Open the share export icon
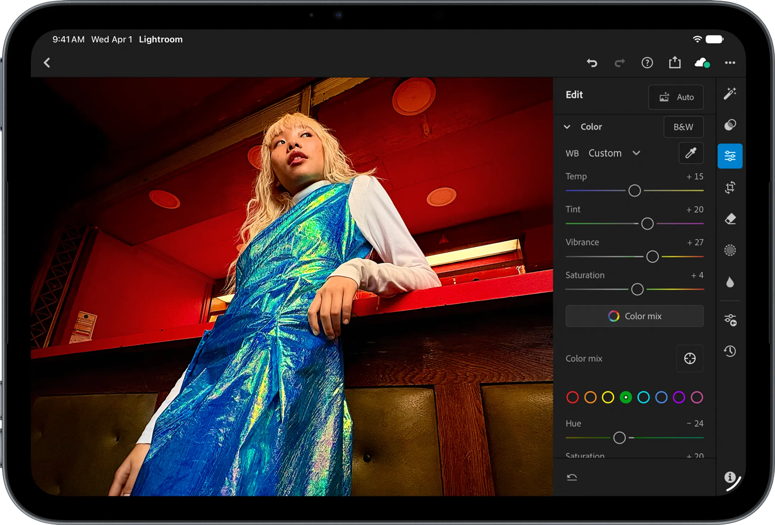Screen dimensions: 775x525 click(675, 62)
